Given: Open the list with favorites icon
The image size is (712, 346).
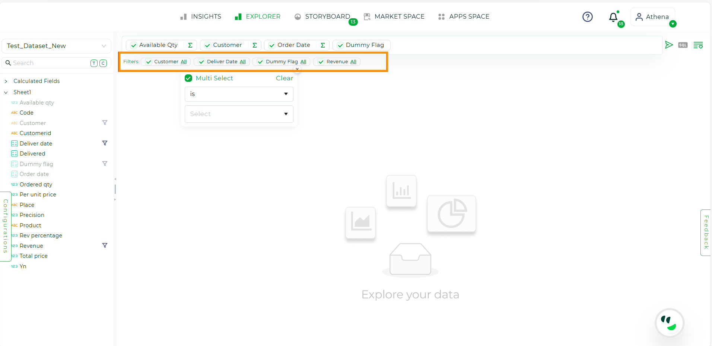Looking at the screenshot, I should [x=699, y=45].
